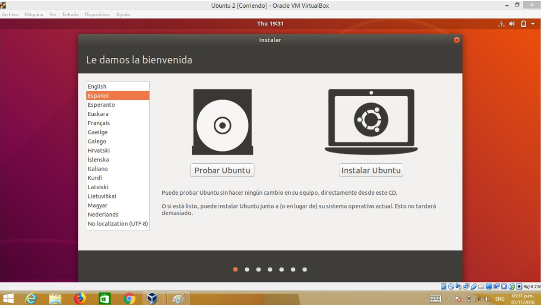Select Lietuviškai in the language list
541x305 pixels.
(118, 196)
